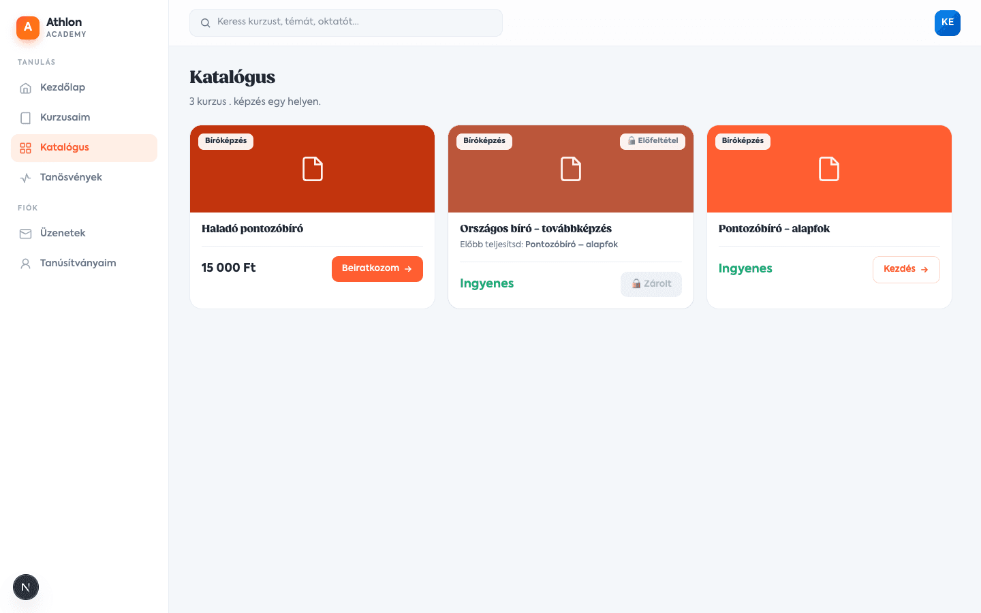Click Ingyenes on the Országos bíró card
This screenshot has width=981, height=613.
click(x=487, y=284)
